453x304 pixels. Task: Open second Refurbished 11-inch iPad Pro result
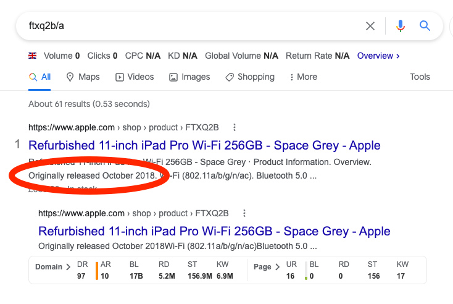[x=214, y=231]
